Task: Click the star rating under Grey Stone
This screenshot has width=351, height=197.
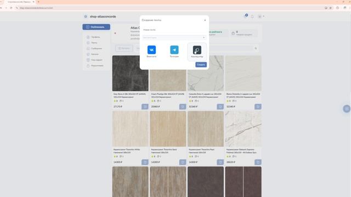Action: click(116, 101)
